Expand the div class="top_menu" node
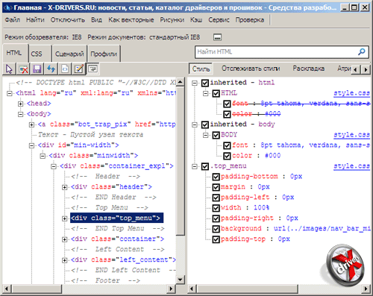The width and height of the screenshot is (373, 296). coord(64,218)
